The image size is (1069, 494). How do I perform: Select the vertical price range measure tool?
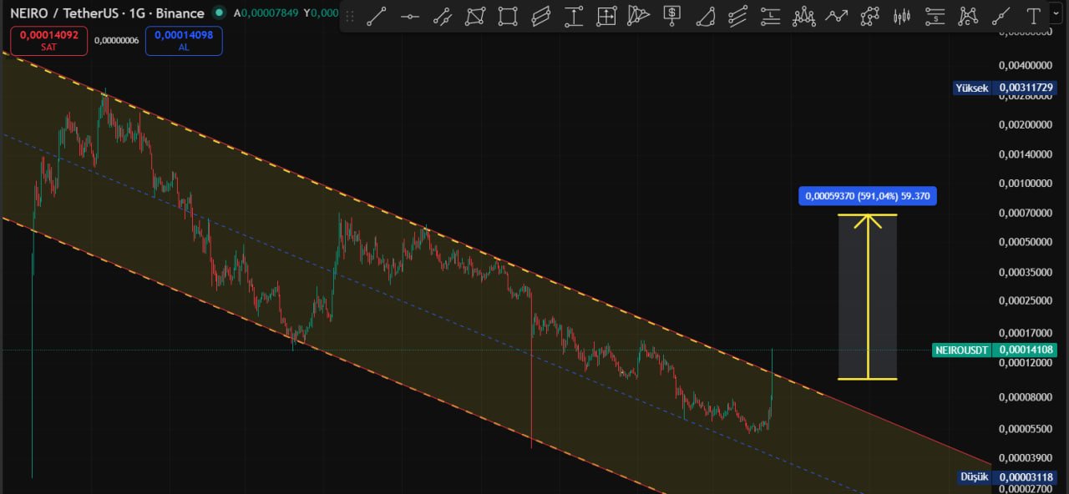tap(574, 16)
